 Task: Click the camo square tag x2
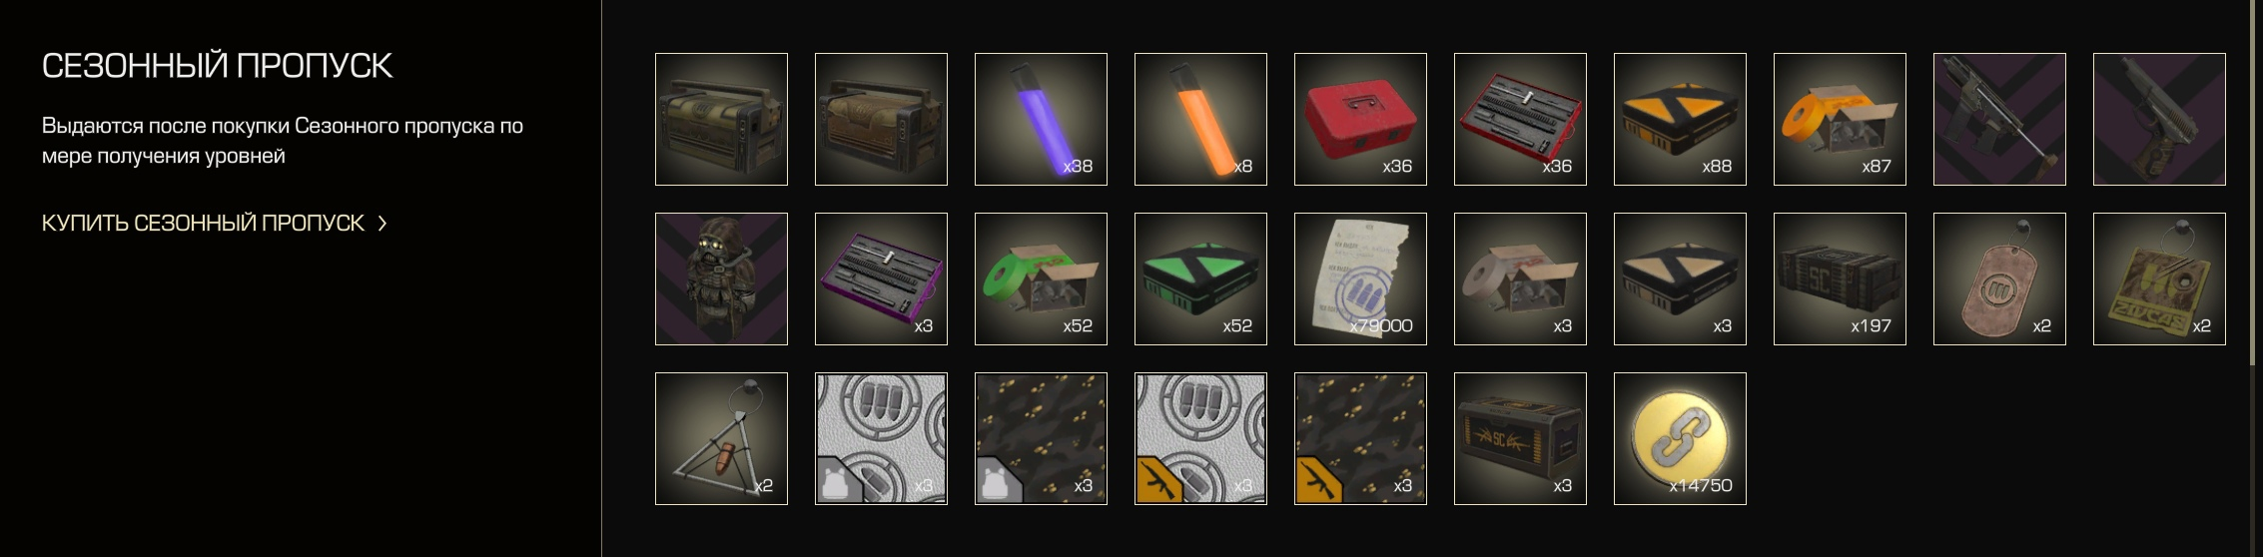2159,278
